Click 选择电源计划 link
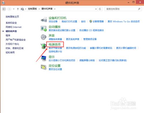Viewport: 144px width, 113px height. point(55,52)
